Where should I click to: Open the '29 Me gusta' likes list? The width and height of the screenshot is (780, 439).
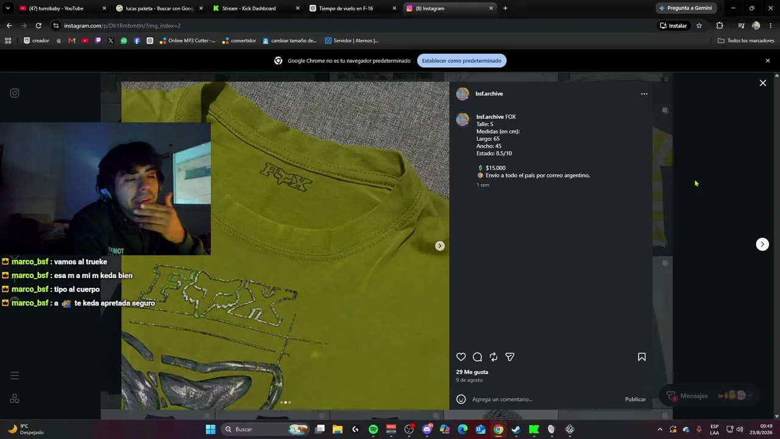coord(472,372)
